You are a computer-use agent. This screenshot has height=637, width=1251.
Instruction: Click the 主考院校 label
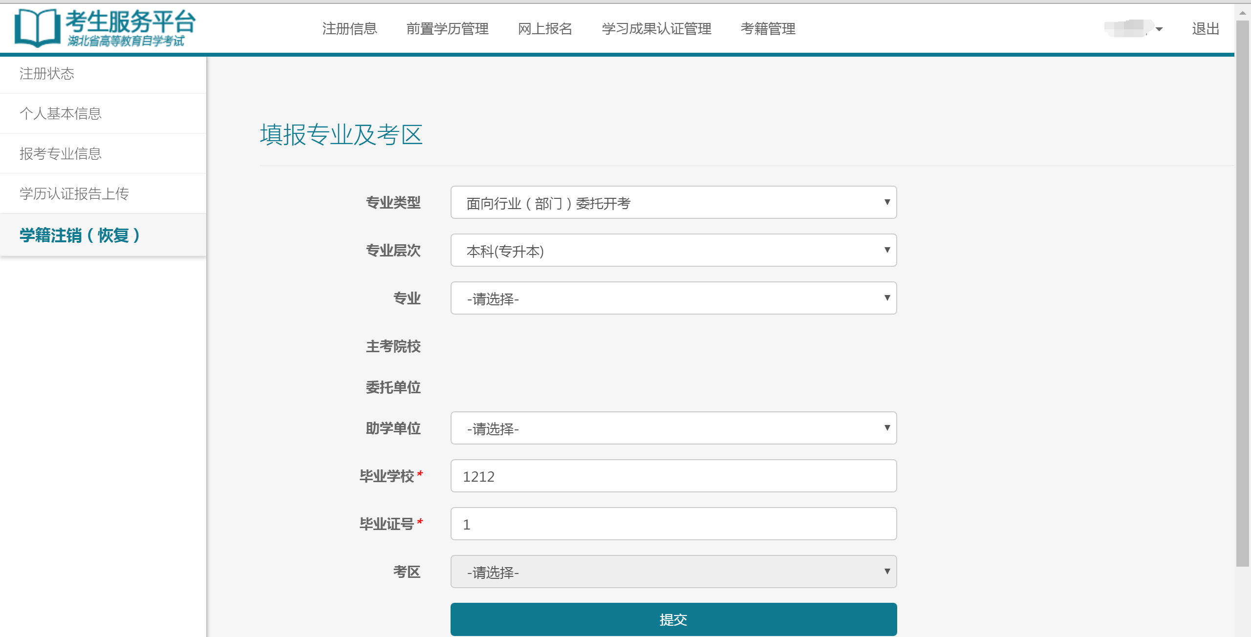[393, 346]
